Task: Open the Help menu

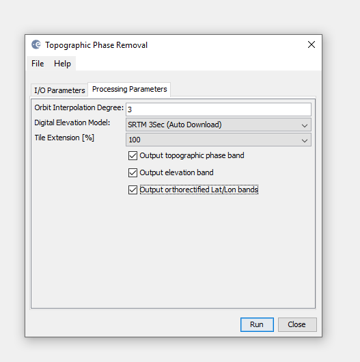Action: point(62,64)
